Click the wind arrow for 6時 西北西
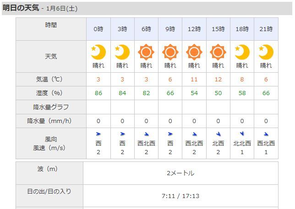 click(147, 134)
